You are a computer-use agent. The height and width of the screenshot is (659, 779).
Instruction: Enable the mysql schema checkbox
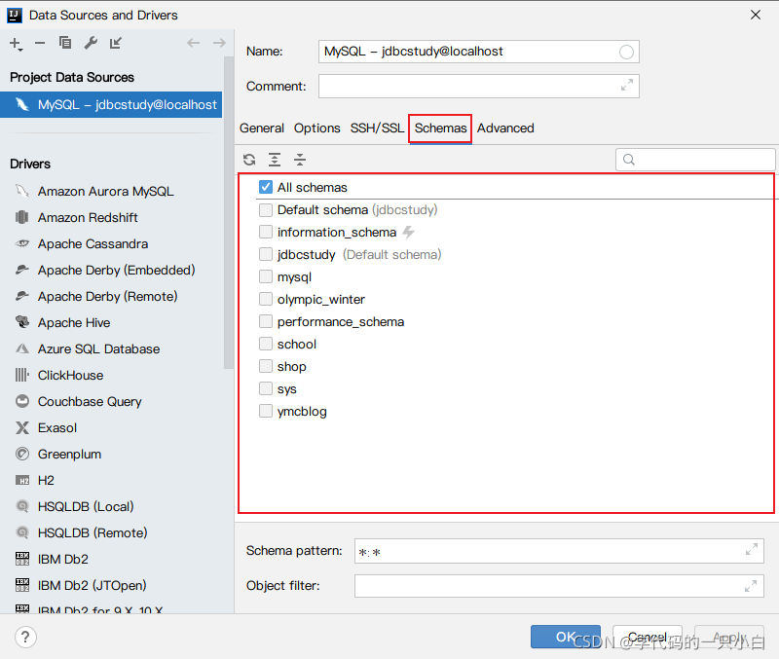[x=266, y=276]
